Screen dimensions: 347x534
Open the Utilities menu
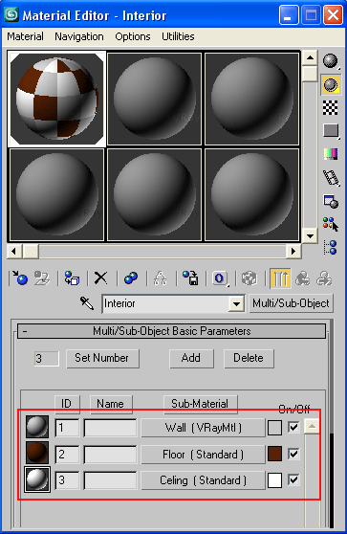(178, 36)
